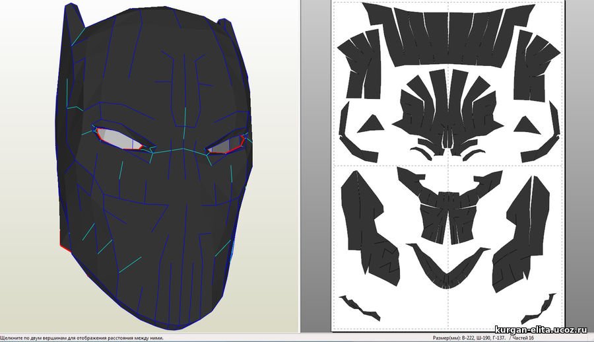Click the status text "Размер(мм): В-222, Ш-190, Г-137."
The image size is (594, 342).
469,338
